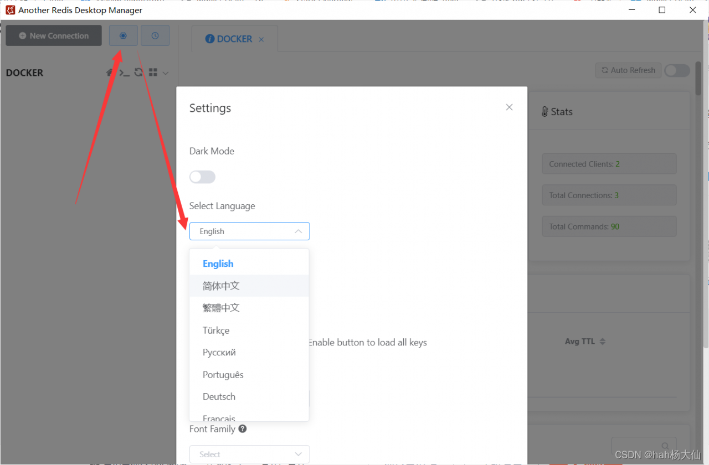The image size is (709, 465).
Task: Close the Settings dialog
Action: [509, 107]
